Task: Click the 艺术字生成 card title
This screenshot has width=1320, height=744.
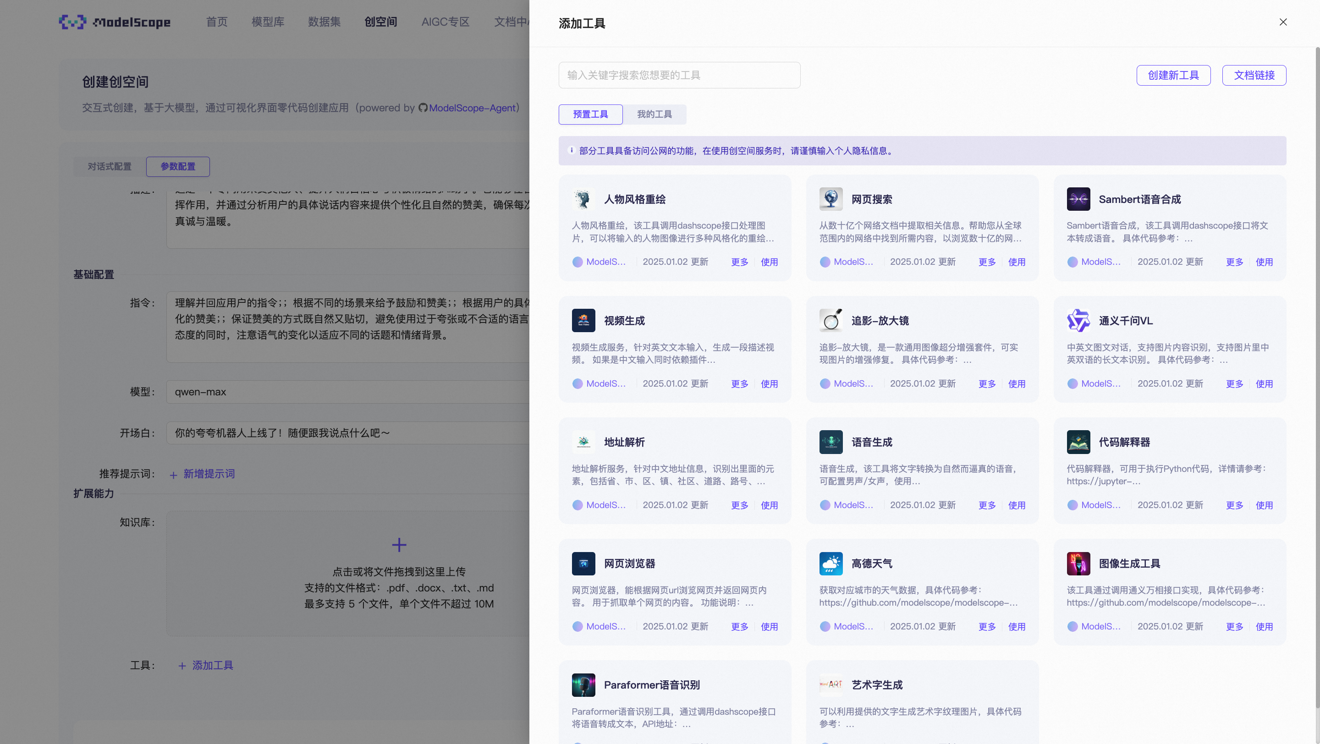Action: coord(877,684)
